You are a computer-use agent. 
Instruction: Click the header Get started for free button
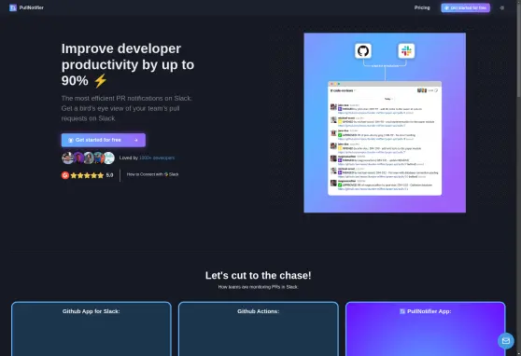465,7
